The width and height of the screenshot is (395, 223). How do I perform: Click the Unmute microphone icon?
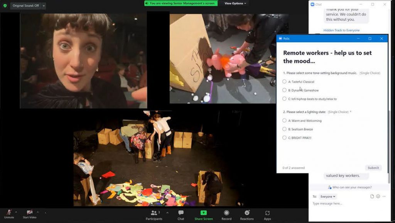(x=9, y=213)
